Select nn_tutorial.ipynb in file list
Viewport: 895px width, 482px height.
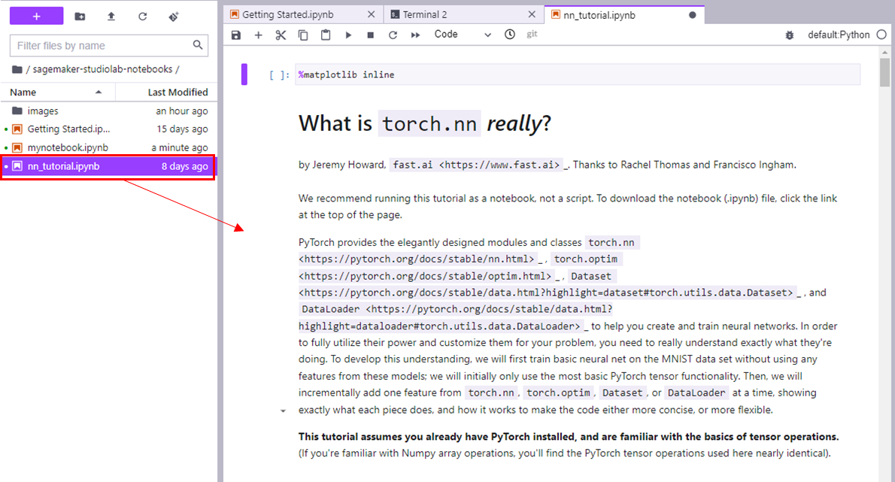(x=108, y=166)
